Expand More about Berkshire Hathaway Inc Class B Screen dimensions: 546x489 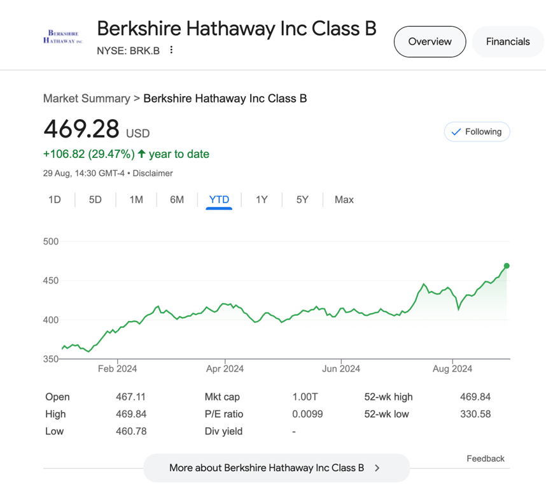pos(267,468)
